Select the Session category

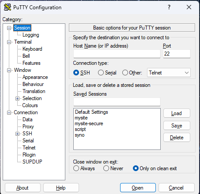click(x=22, y=28)
